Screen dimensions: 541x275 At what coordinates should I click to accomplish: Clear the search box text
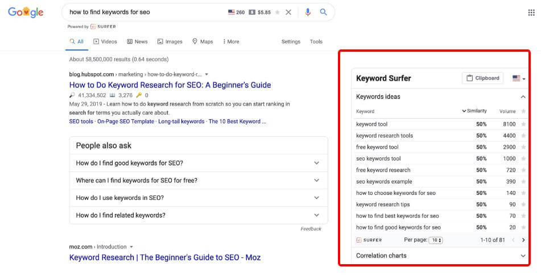pos(288,13)
